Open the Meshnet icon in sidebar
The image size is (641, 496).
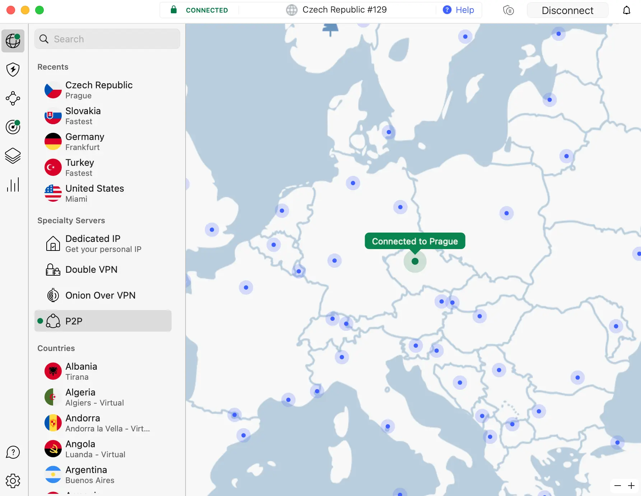[13, 98]
